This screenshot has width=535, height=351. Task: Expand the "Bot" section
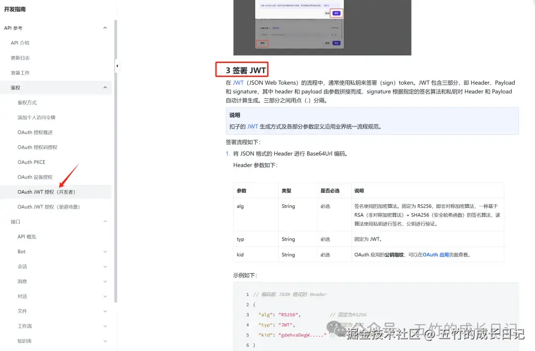coord(105,251)
